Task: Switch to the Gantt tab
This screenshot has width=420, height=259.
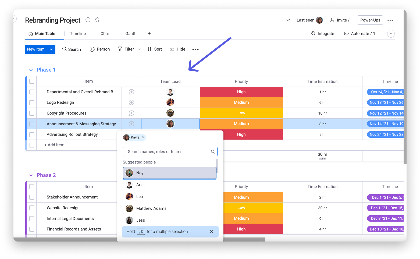Action: coord(130,34)
